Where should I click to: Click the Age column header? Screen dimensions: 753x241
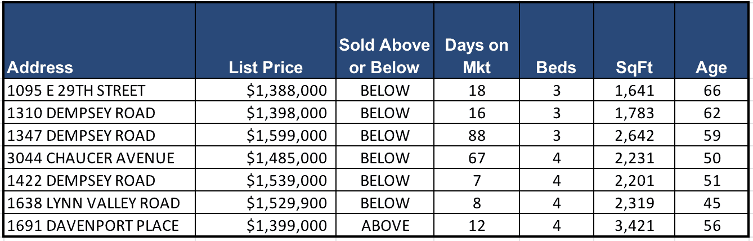(711, 68)
